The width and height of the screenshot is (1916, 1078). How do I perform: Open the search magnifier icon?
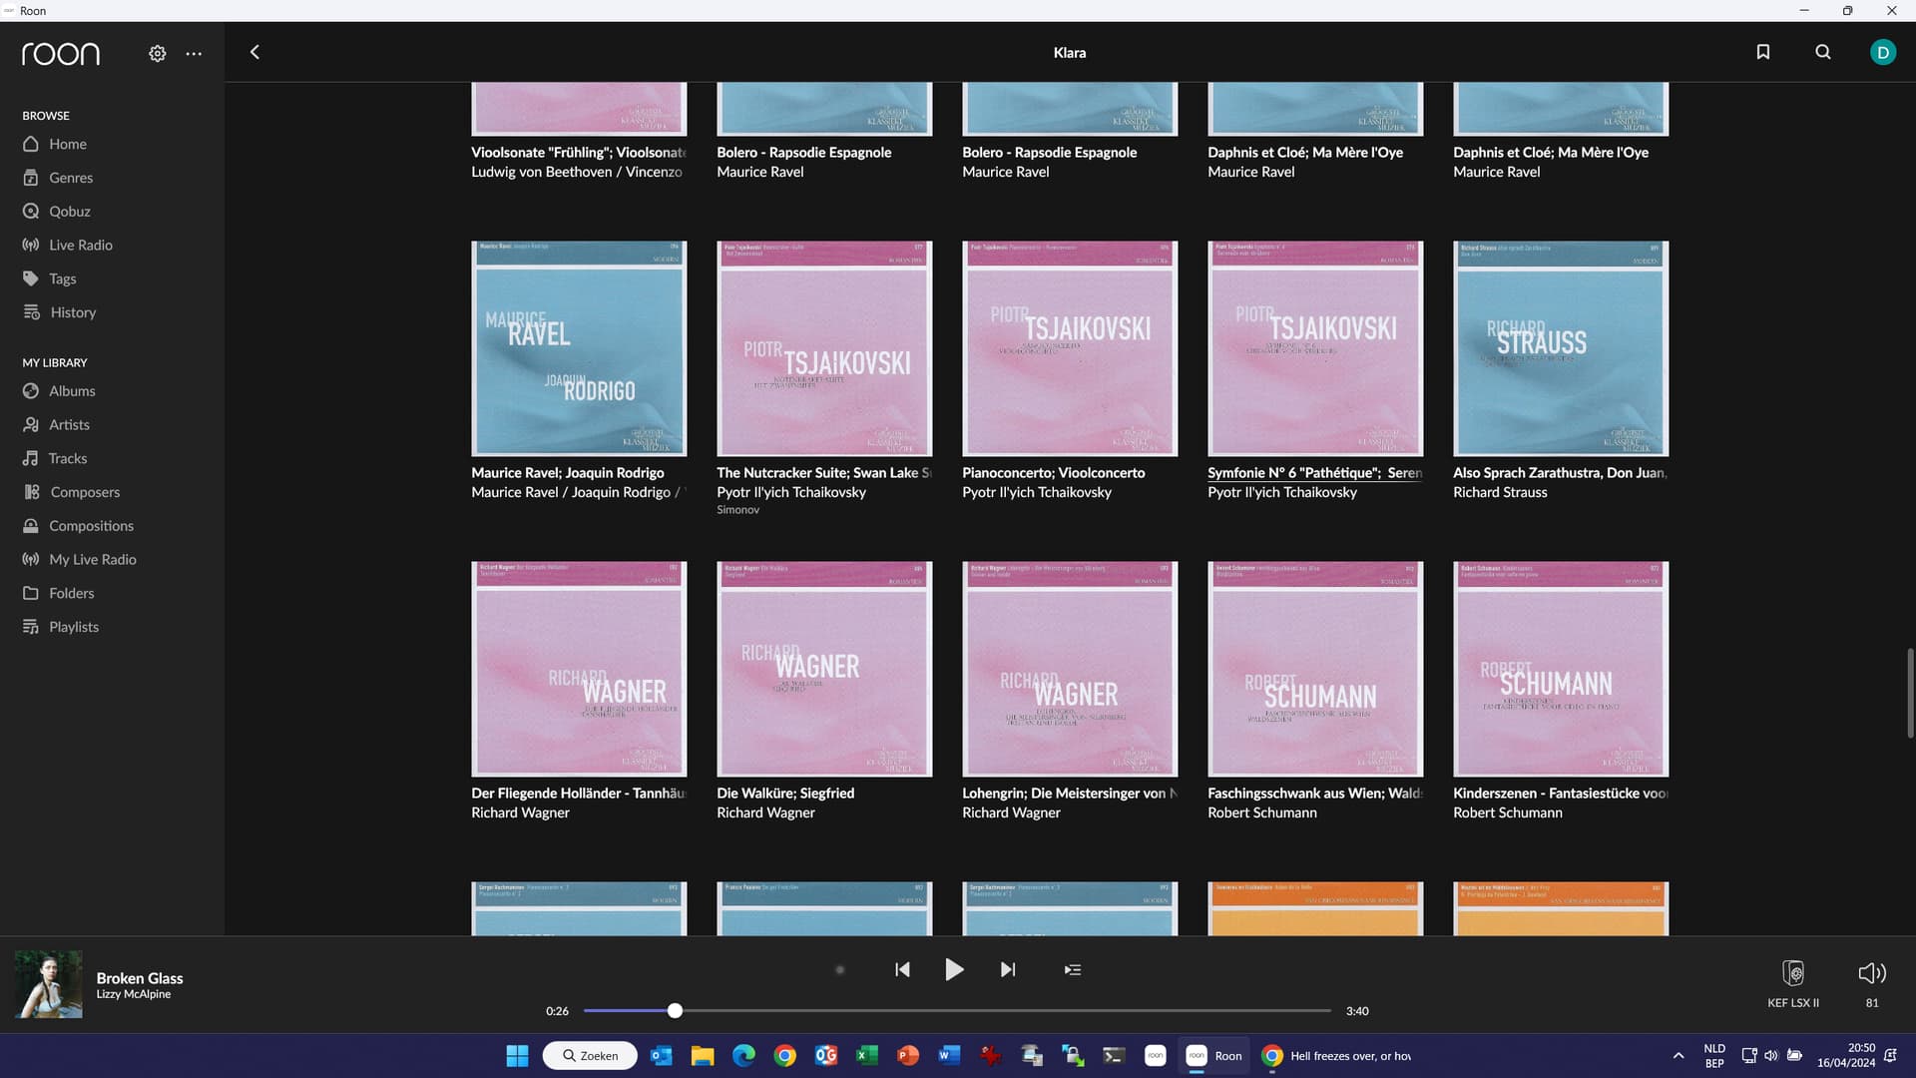pos(1823,52)
